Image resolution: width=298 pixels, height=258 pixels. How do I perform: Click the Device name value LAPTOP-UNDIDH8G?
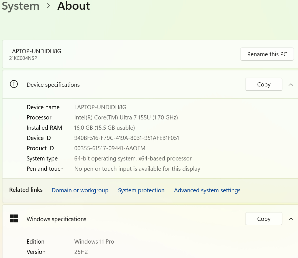(x=100, y=107)
